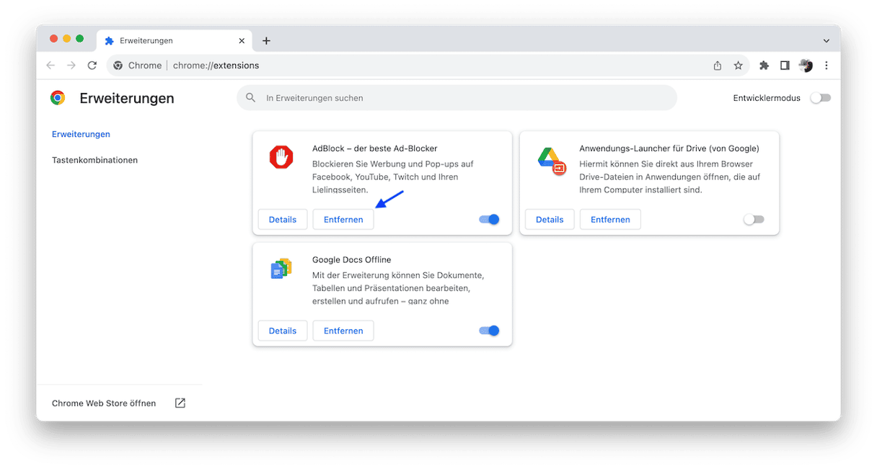Open Details for Google Docs Offline
This screenshot has height=469, width=877.
click(283, 331)
